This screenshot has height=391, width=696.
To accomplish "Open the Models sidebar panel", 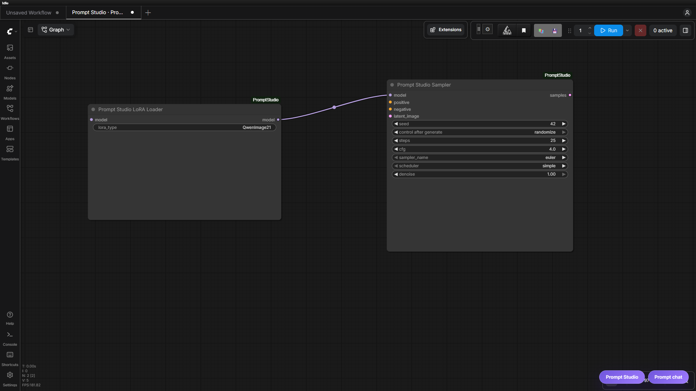I will [10, 92].
